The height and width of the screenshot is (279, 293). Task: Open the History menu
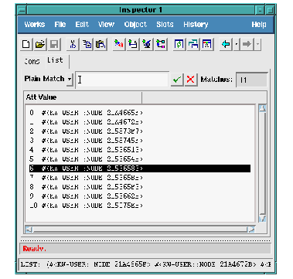[196, 25]
